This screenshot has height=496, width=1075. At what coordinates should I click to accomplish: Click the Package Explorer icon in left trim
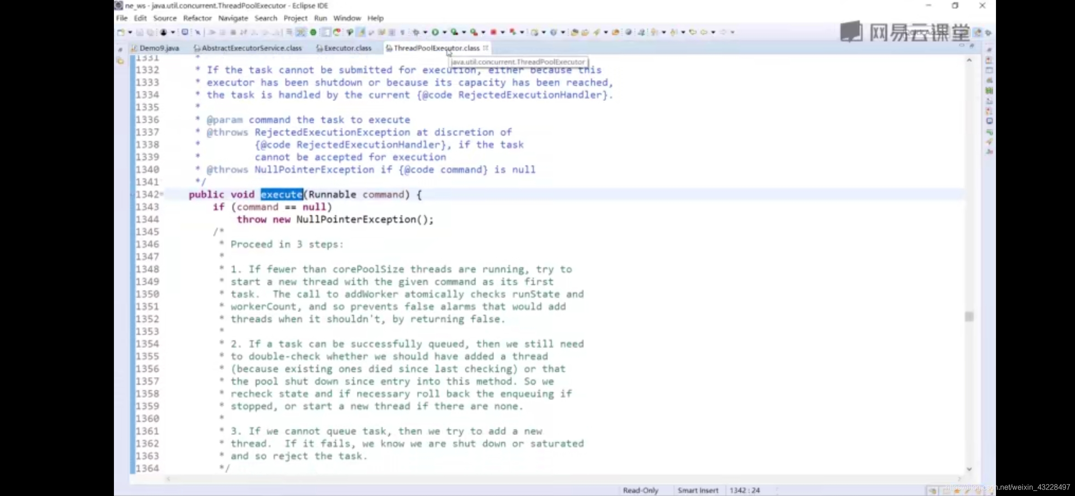coord(120,61)
